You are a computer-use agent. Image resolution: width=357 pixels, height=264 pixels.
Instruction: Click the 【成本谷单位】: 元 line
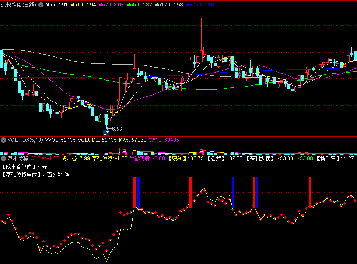24,167
